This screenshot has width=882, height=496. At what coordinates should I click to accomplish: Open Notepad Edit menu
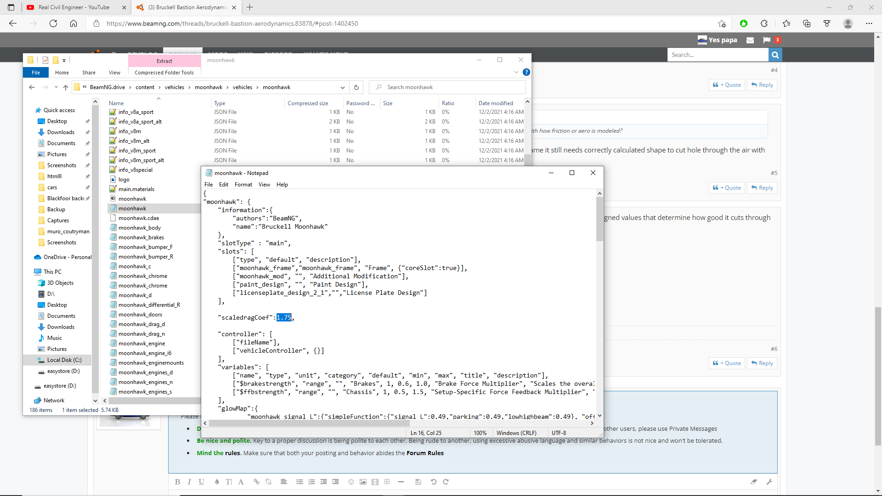click(224, 185)
